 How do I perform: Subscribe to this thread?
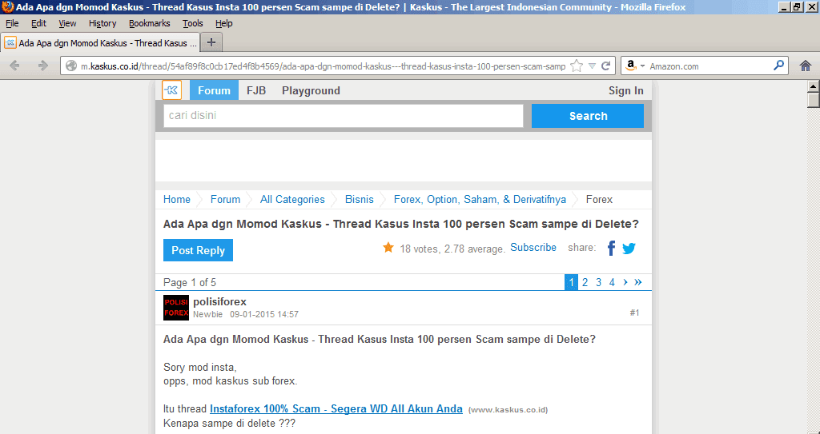[533, 248]
